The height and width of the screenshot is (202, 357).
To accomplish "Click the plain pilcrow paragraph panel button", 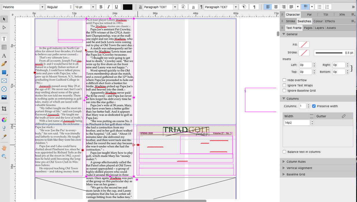I will pyautogui.click(x=254, y=7).
